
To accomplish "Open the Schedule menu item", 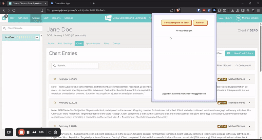I will click(x=23, y=18).
